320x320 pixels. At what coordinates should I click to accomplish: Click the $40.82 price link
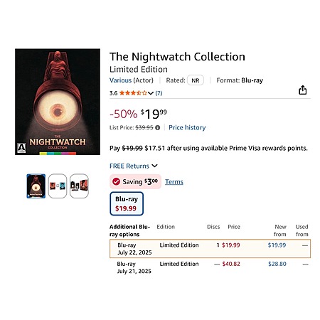[231, 264]
